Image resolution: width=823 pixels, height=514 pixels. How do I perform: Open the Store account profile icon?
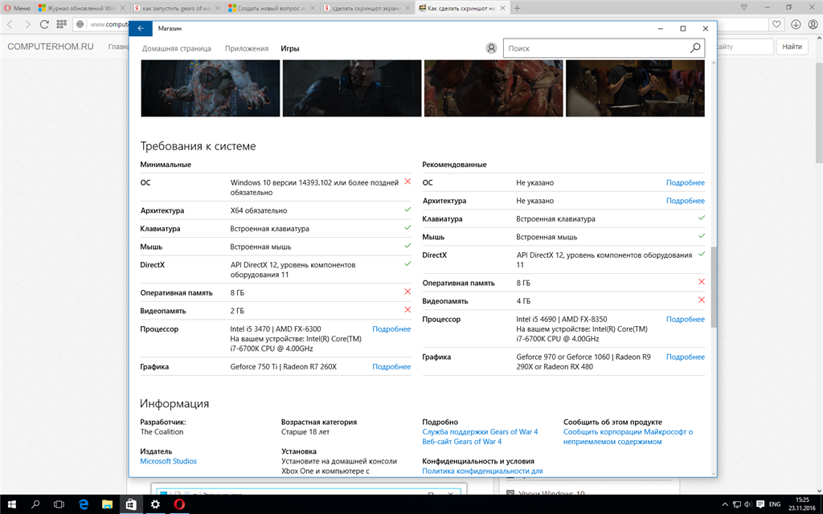click(x=491, y=48)
